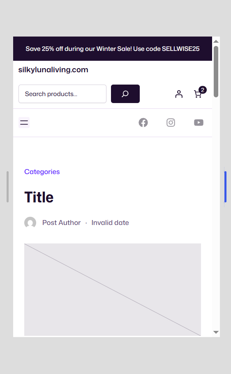Click the search magnifier button
This screenshot has height=374, width=231.
(125, 94)
